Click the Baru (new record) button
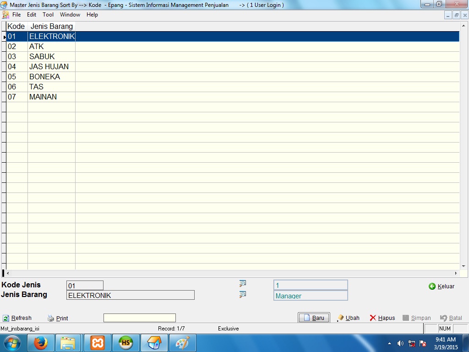 click(314, 318)
